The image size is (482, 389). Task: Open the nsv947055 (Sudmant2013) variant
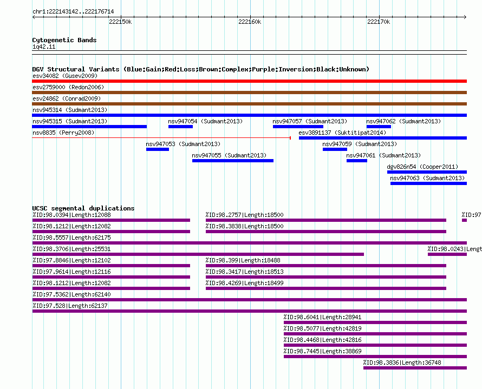233,161
